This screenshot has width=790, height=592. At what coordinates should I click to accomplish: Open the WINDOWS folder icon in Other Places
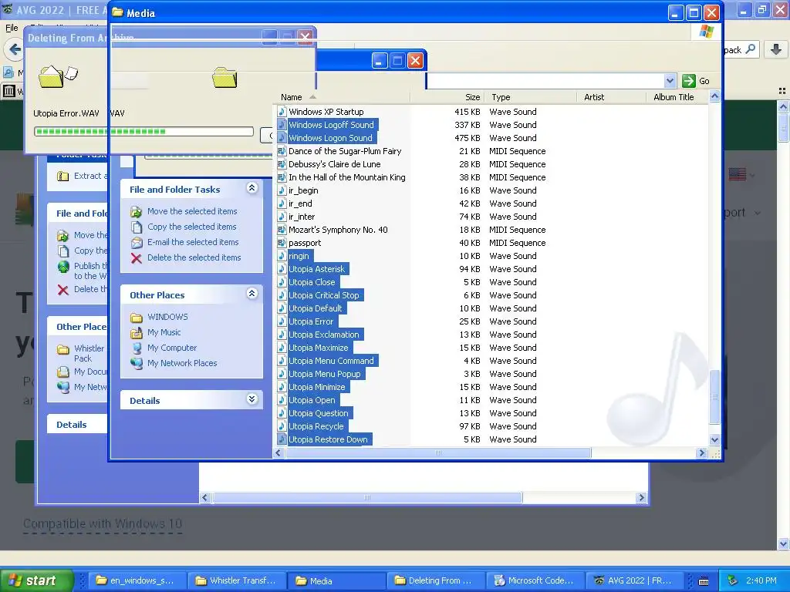[136, 317]
